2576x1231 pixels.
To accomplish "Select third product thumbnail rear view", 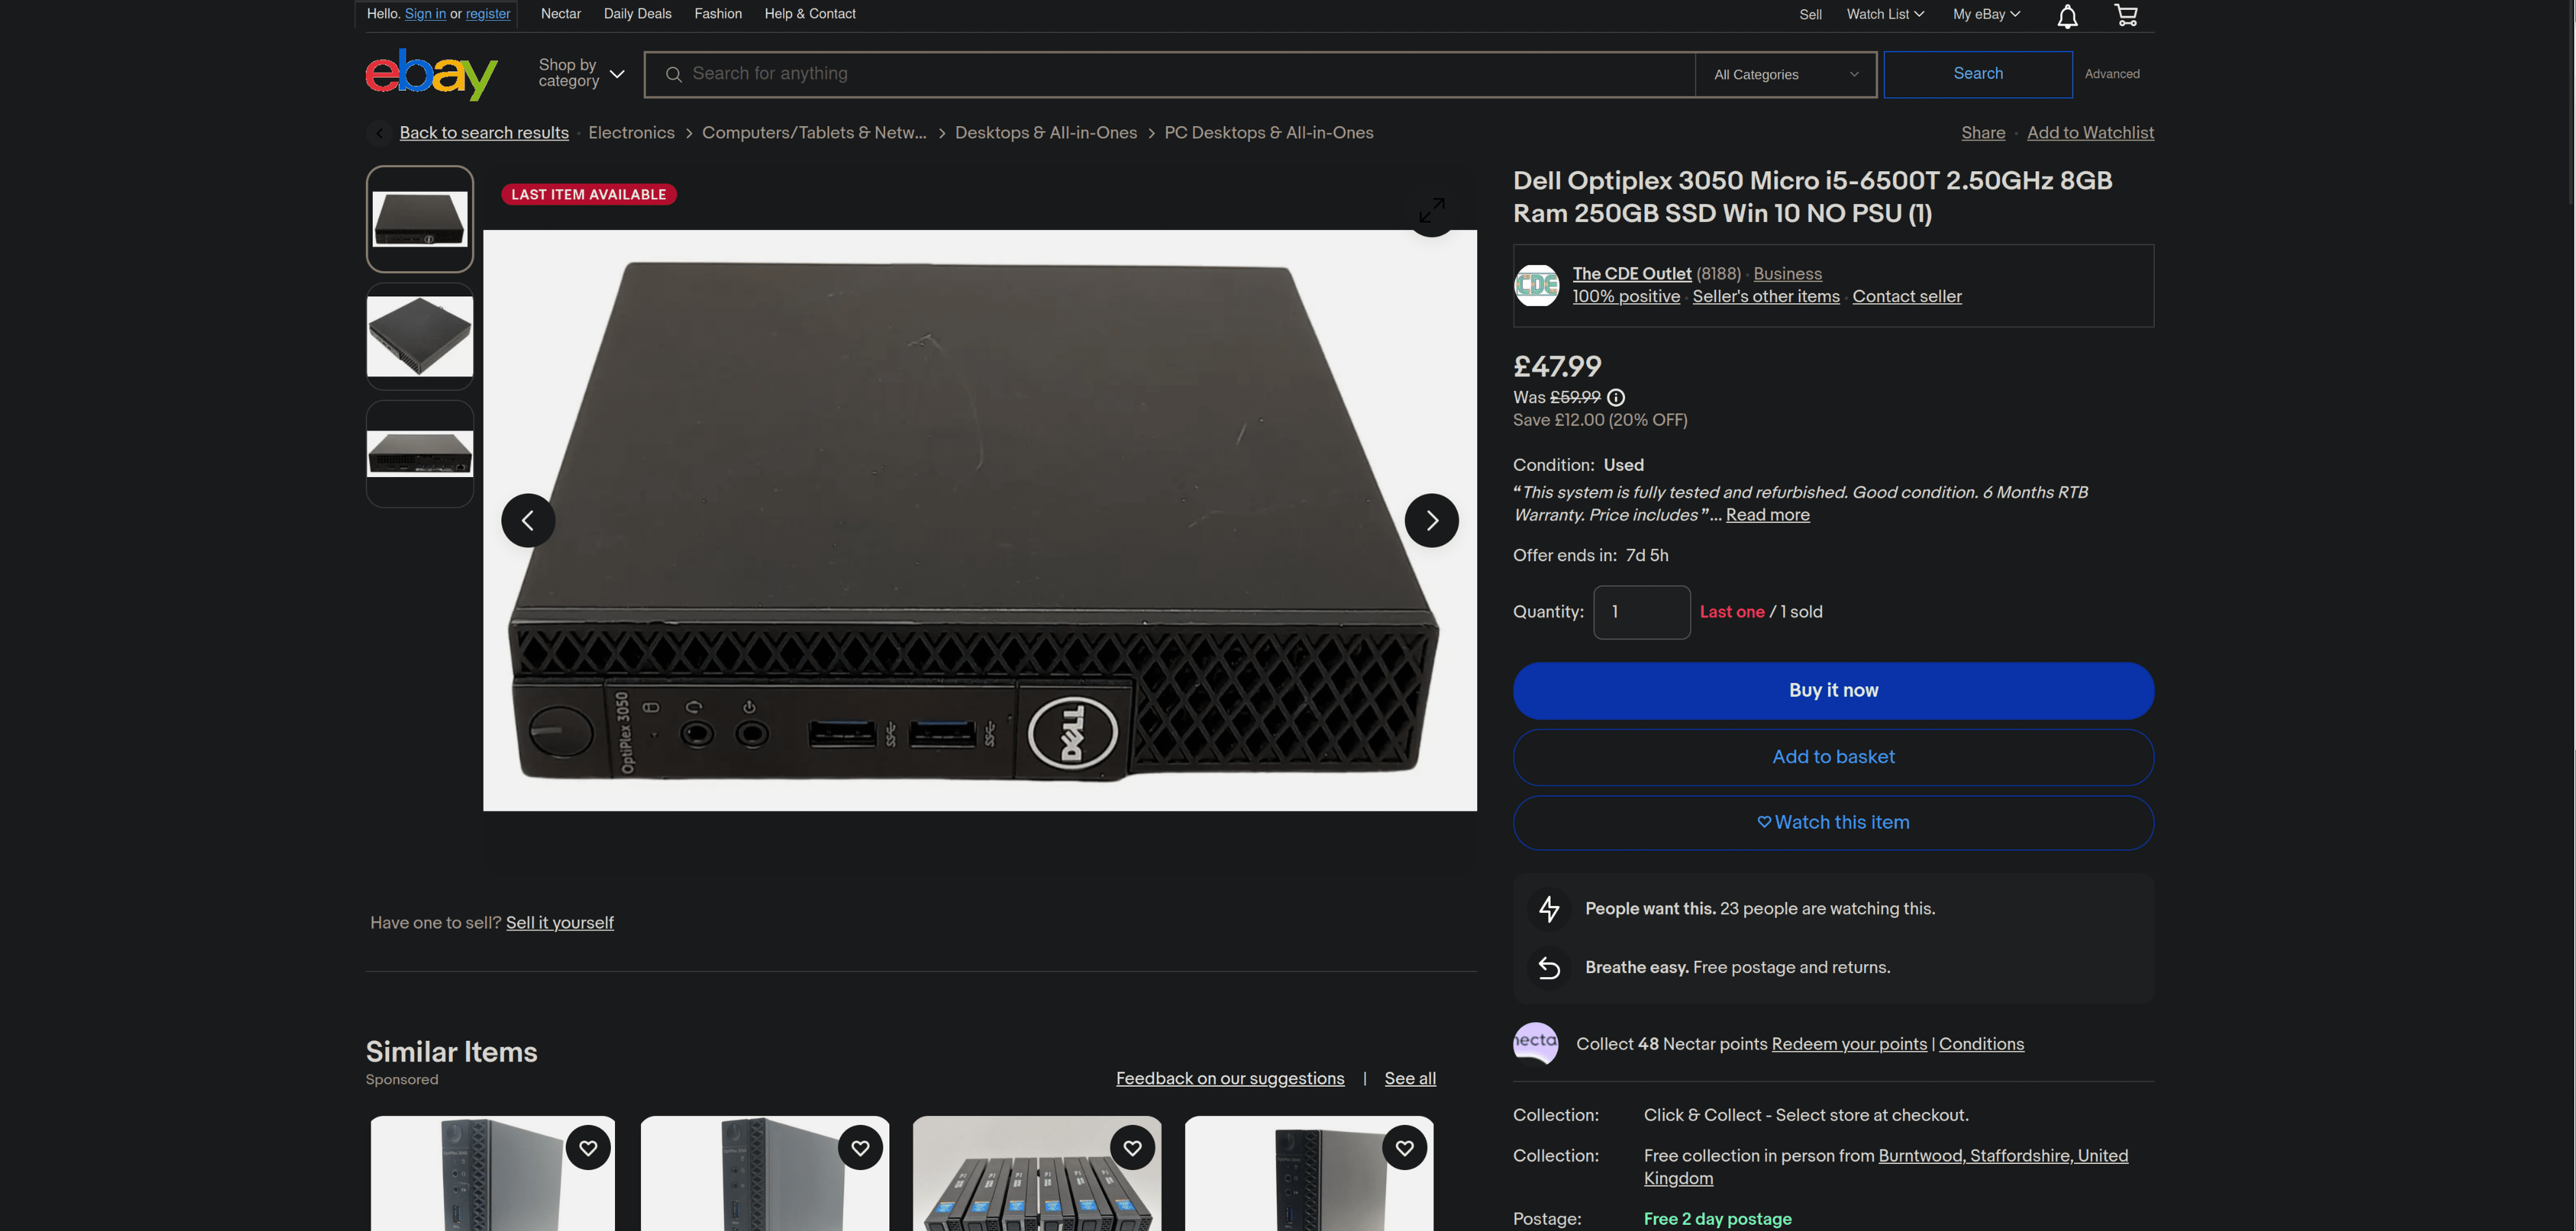I will click(x=420, y=454).
